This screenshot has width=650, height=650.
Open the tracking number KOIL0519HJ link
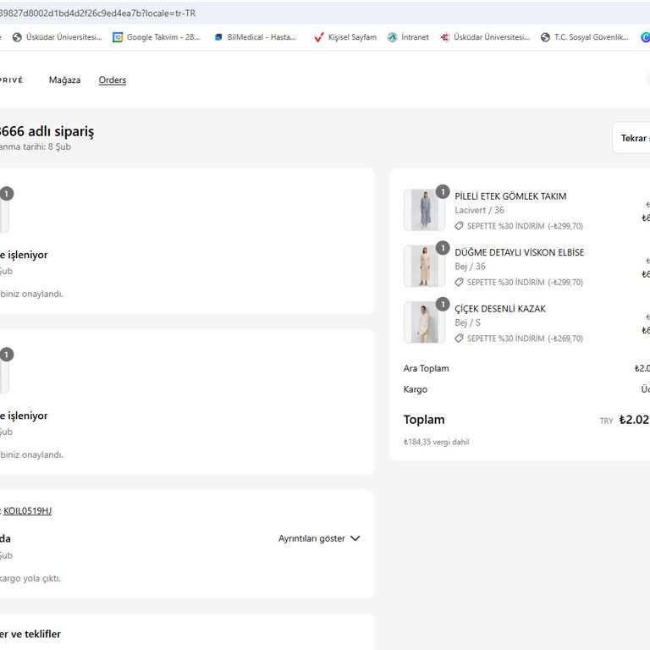pos(27,510)
